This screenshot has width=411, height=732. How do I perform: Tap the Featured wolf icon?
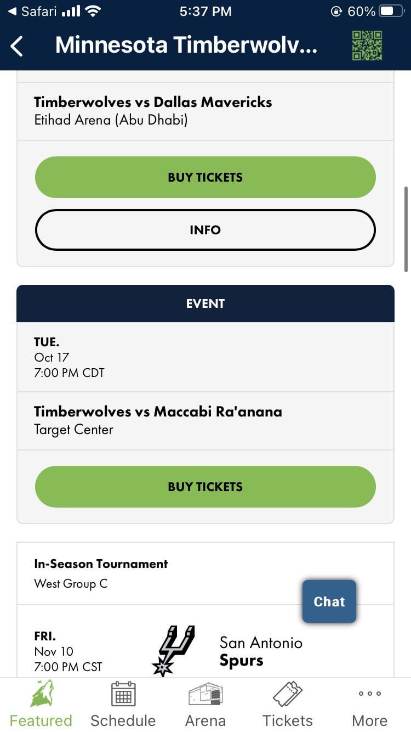click(42, 694)
